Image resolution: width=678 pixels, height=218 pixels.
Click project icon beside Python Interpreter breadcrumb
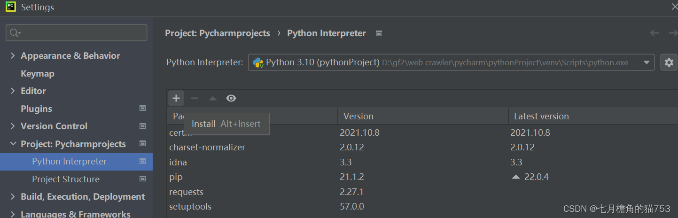pyautogui.click(x=379, y=33)
